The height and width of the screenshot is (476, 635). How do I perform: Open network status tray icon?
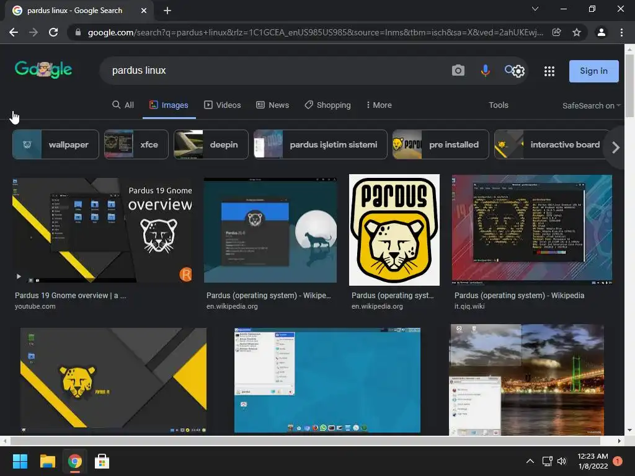click(547, 461)
